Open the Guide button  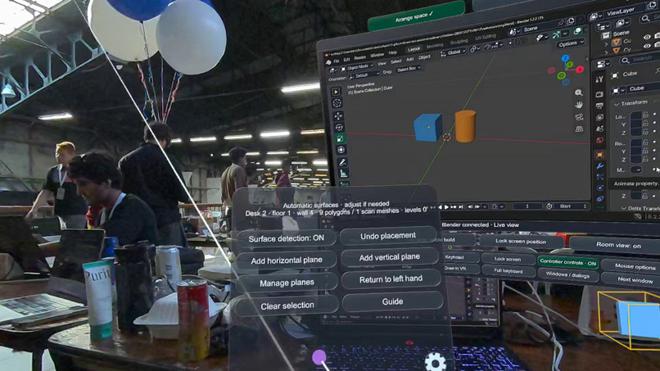(x=393, y=301)
